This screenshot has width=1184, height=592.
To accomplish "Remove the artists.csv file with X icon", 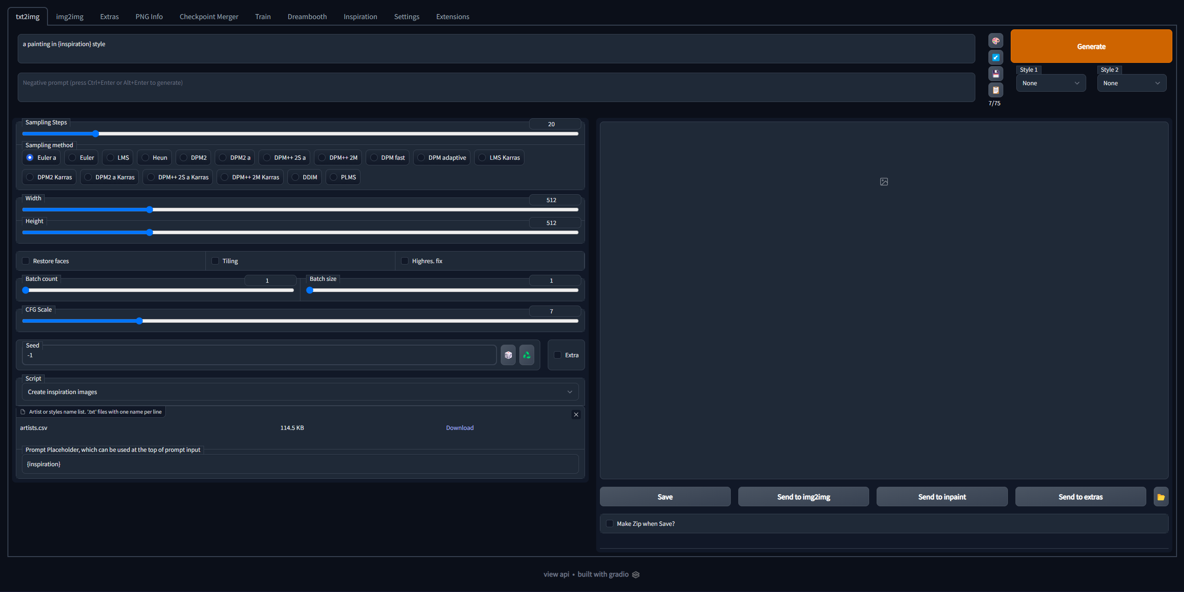I will (x=576, y=415).
